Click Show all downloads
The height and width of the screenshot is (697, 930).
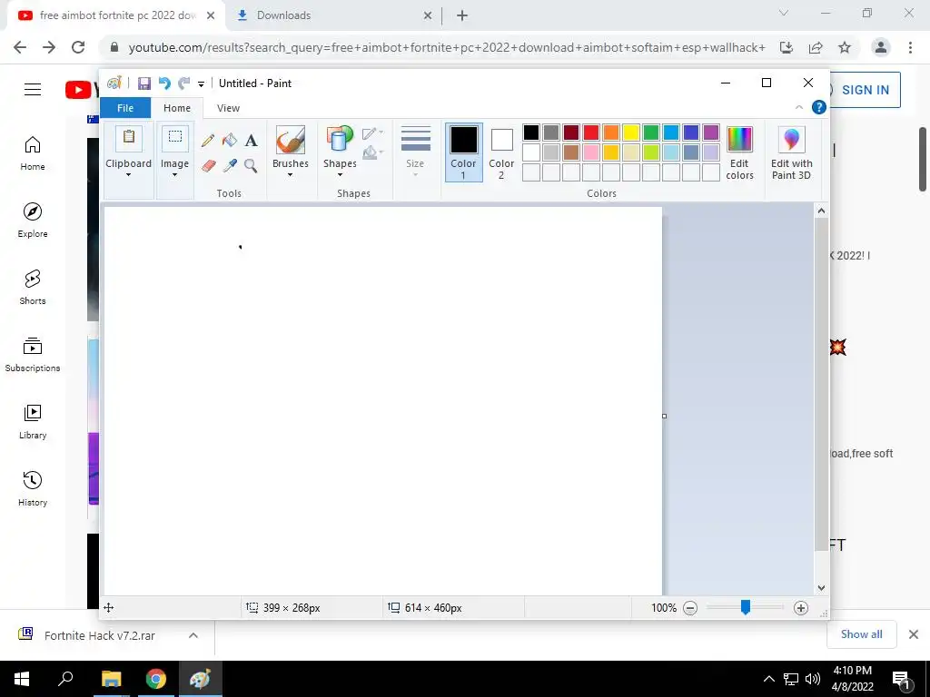point(861,634)
